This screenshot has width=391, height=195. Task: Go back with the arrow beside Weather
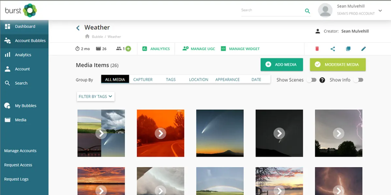click(78, 28)
